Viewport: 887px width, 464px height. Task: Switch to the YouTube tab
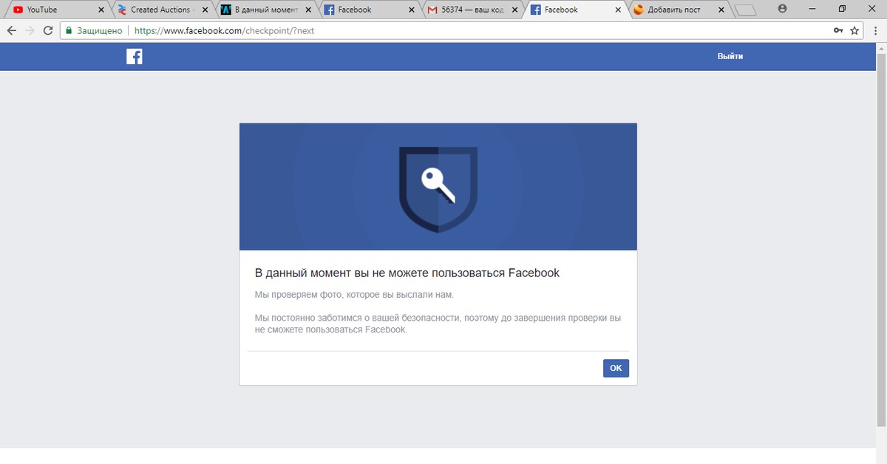[x=59, y=10]
